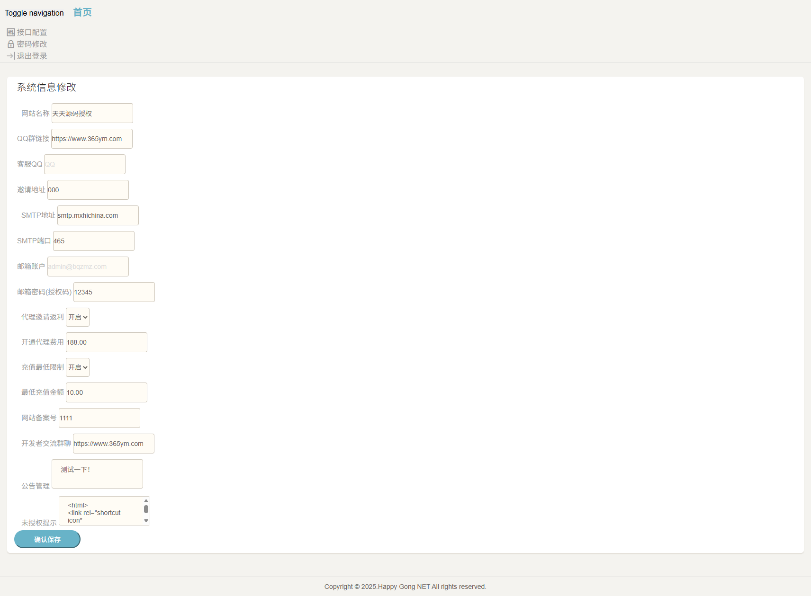Click the QQ群链接 input field

(92, 139)
